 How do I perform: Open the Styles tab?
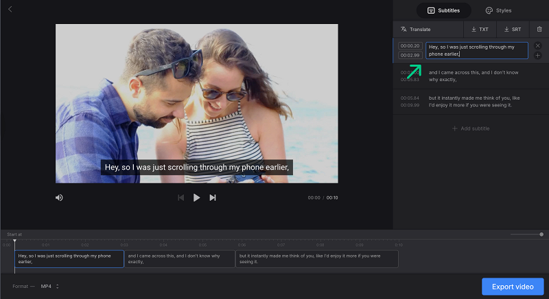click(498, 10)
